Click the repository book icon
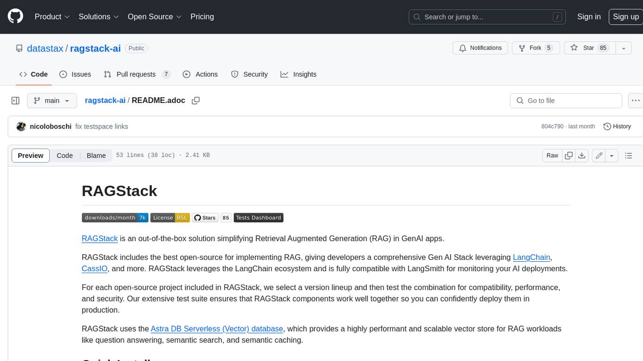643x361 pixels. [x=19, y=48]
